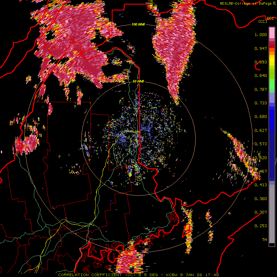
Task: Select the 0.467 legend value
Action: point(261,171)
